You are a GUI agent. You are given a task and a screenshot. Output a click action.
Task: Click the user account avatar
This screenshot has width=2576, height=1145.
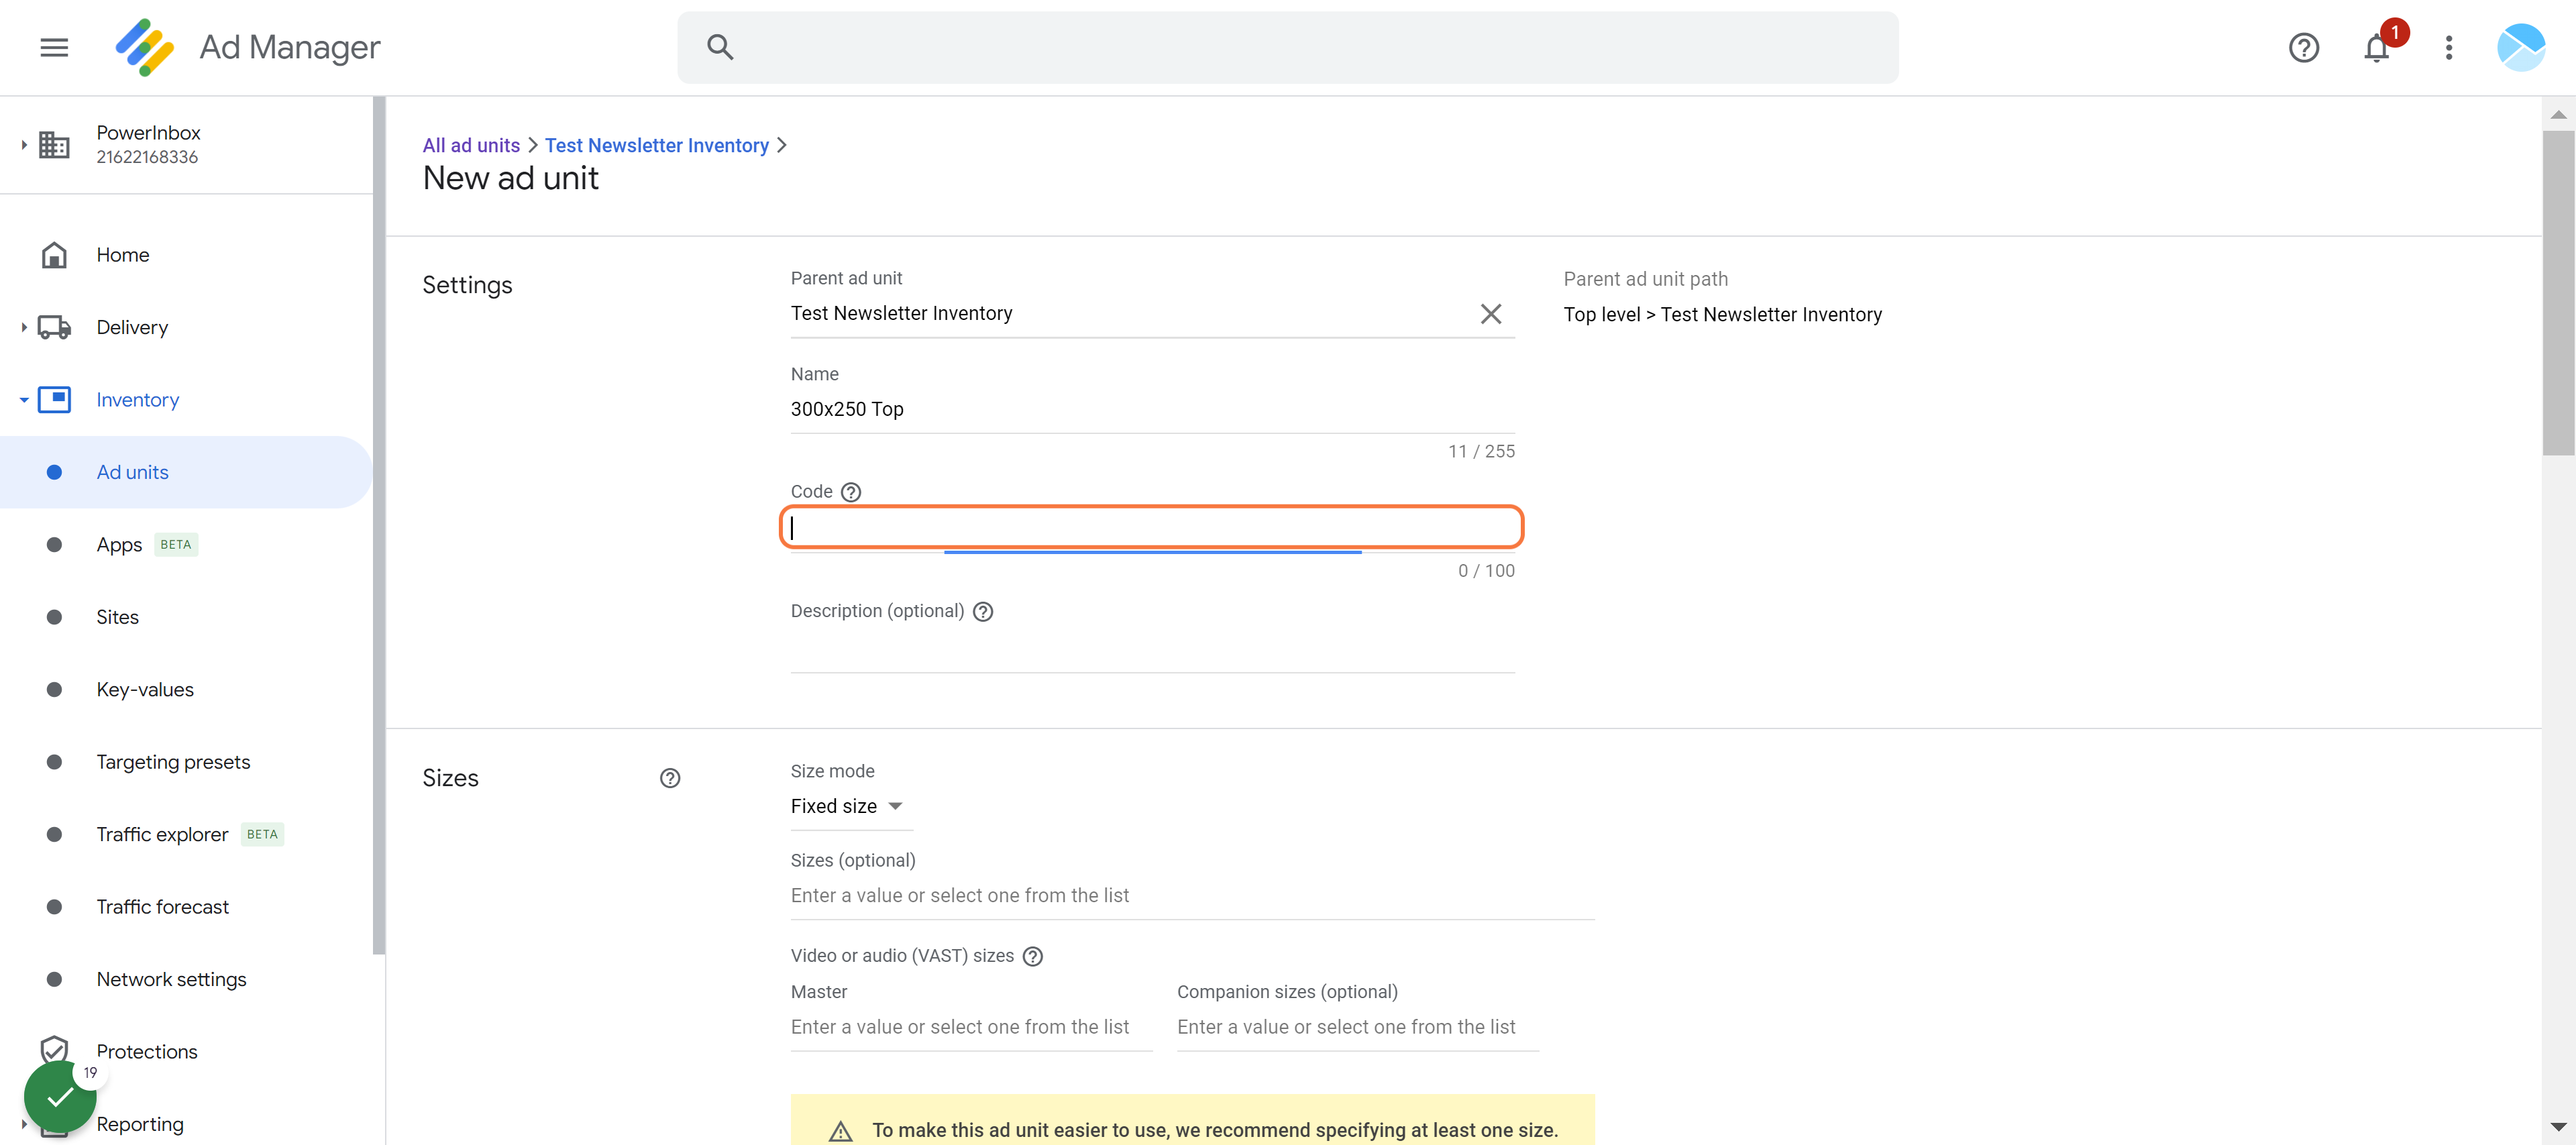point(2520,47)
